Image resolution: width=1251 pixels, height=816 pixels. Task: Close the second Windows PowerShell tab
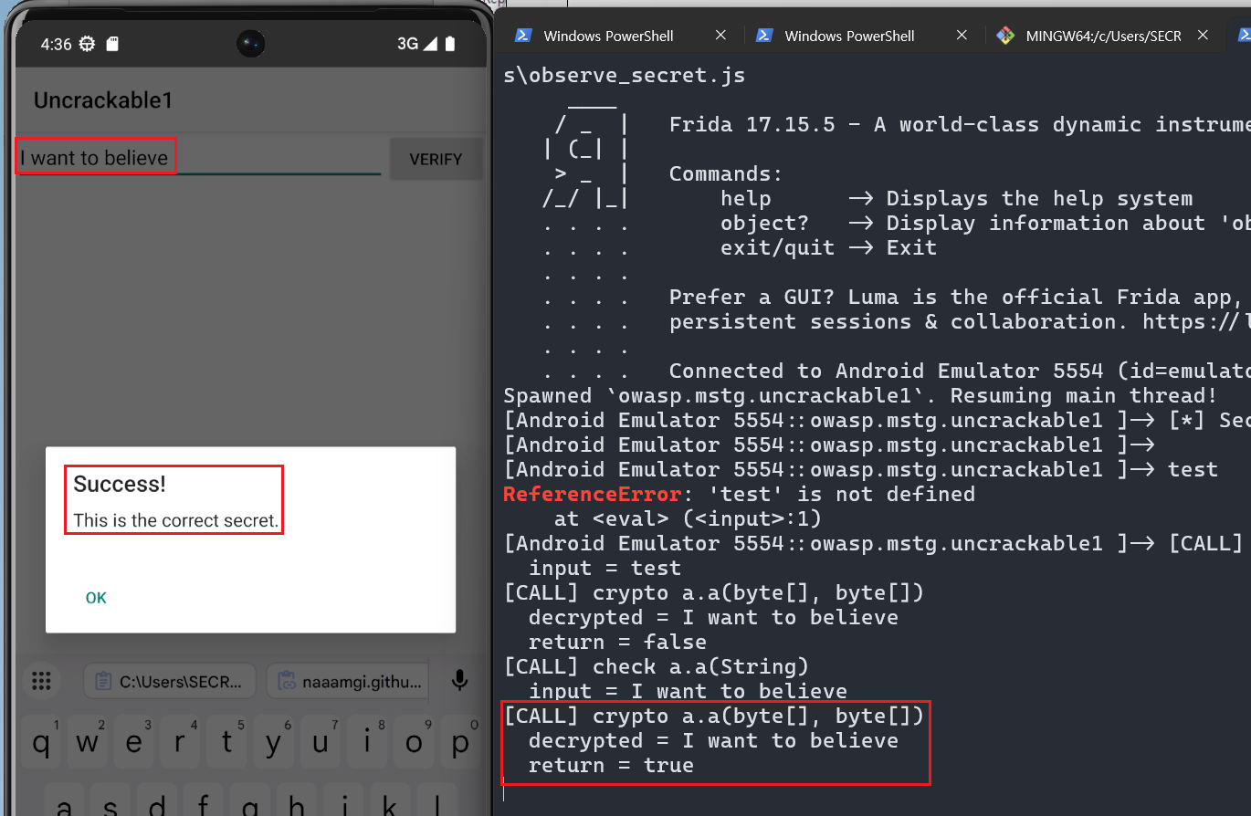click(962, 36)
